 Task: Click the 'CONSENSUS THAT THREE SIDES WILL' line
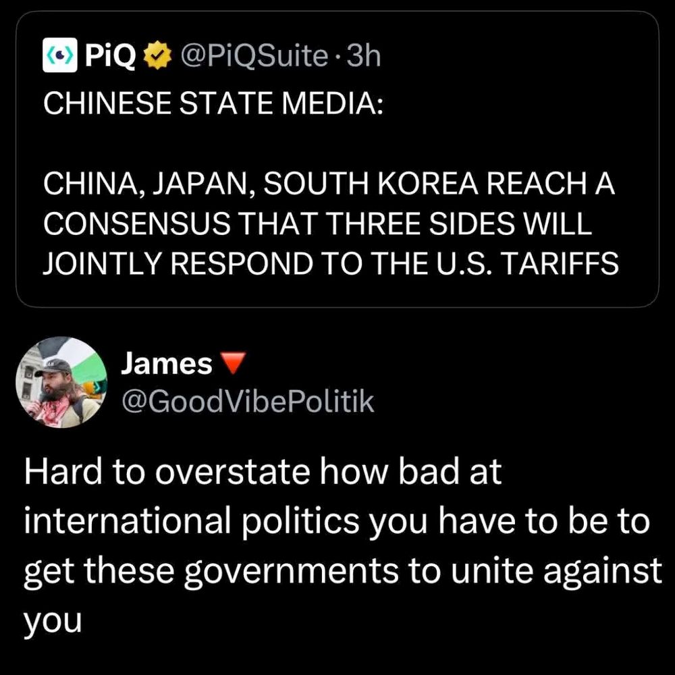[x=318, y=223]
